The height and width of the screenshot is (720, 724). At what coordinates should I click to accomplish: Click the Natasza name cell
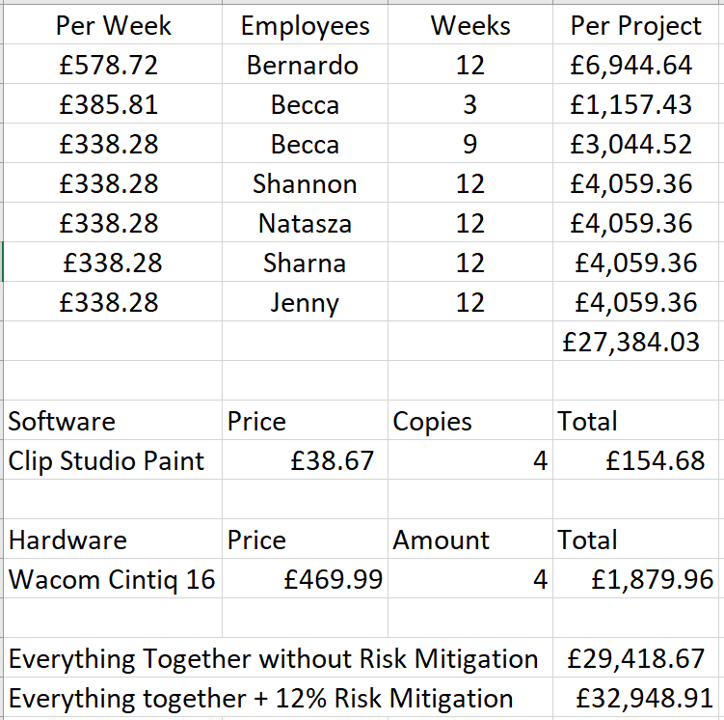tap(305, 224)
